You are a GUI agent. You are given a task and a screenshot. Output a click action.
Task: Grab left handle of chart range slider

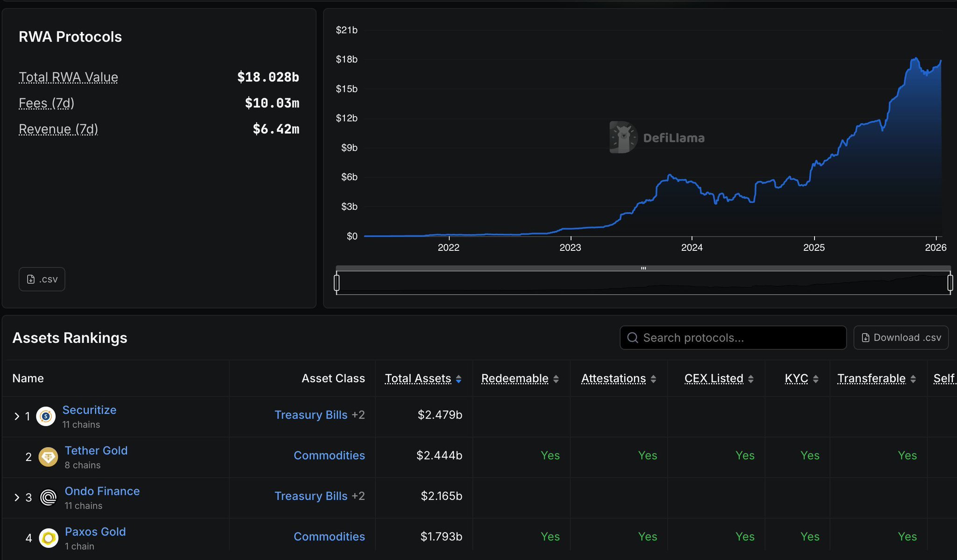(337, 283)
